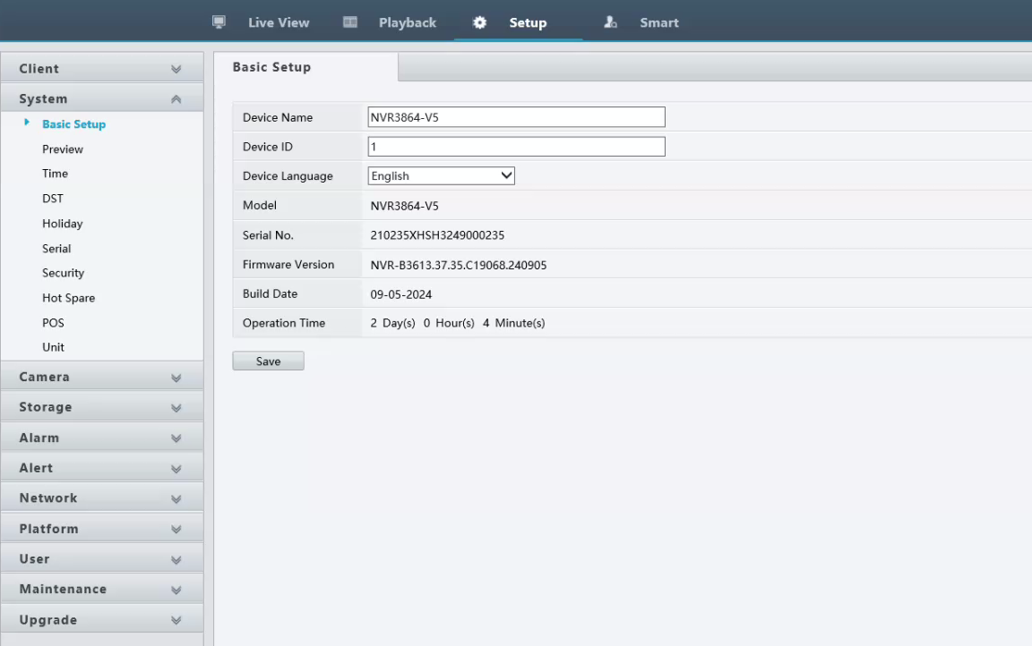
Task: Collapse the System section chevron
Action: (x=176, y=99)
